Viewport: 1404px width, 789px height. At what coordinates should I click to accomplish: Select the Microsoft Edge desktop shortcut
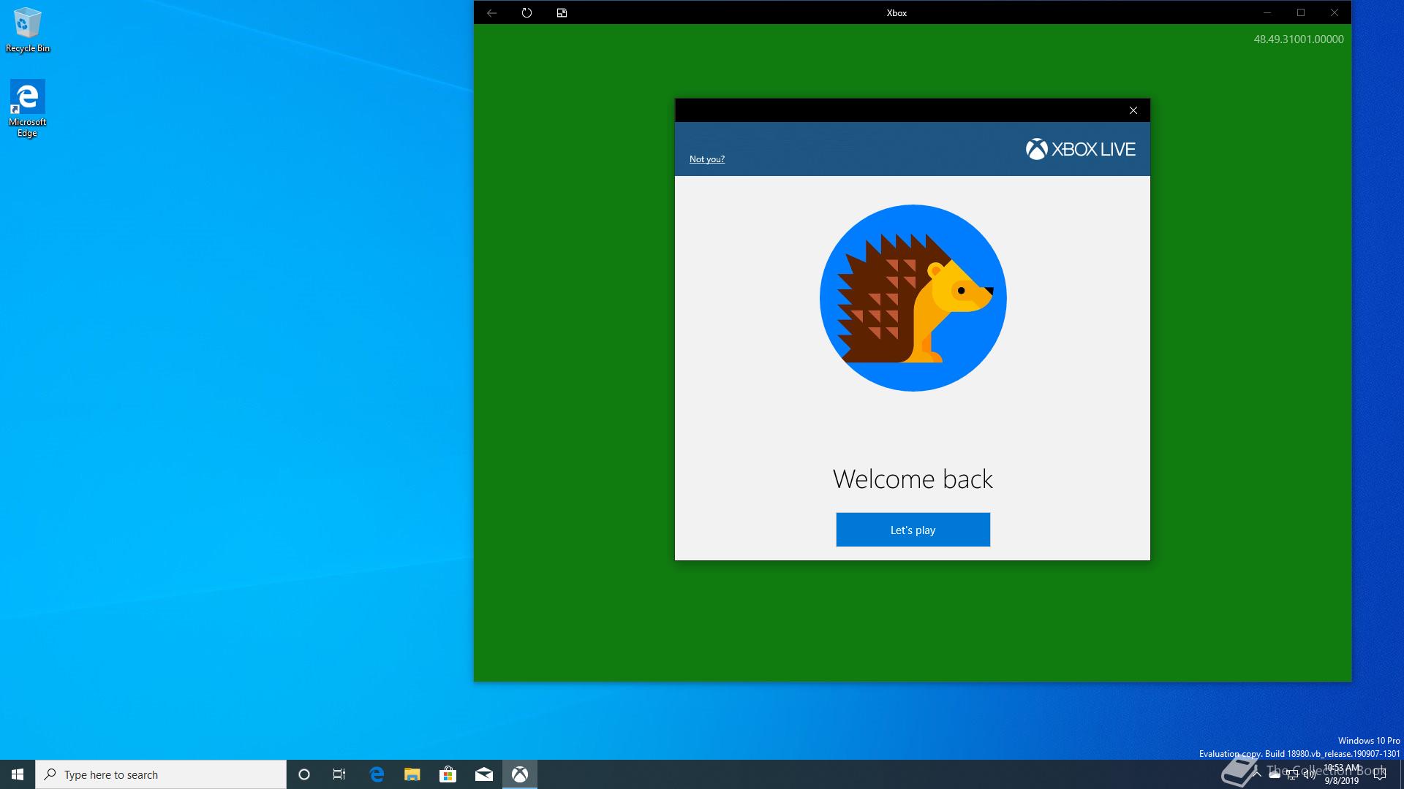(28, 108)
